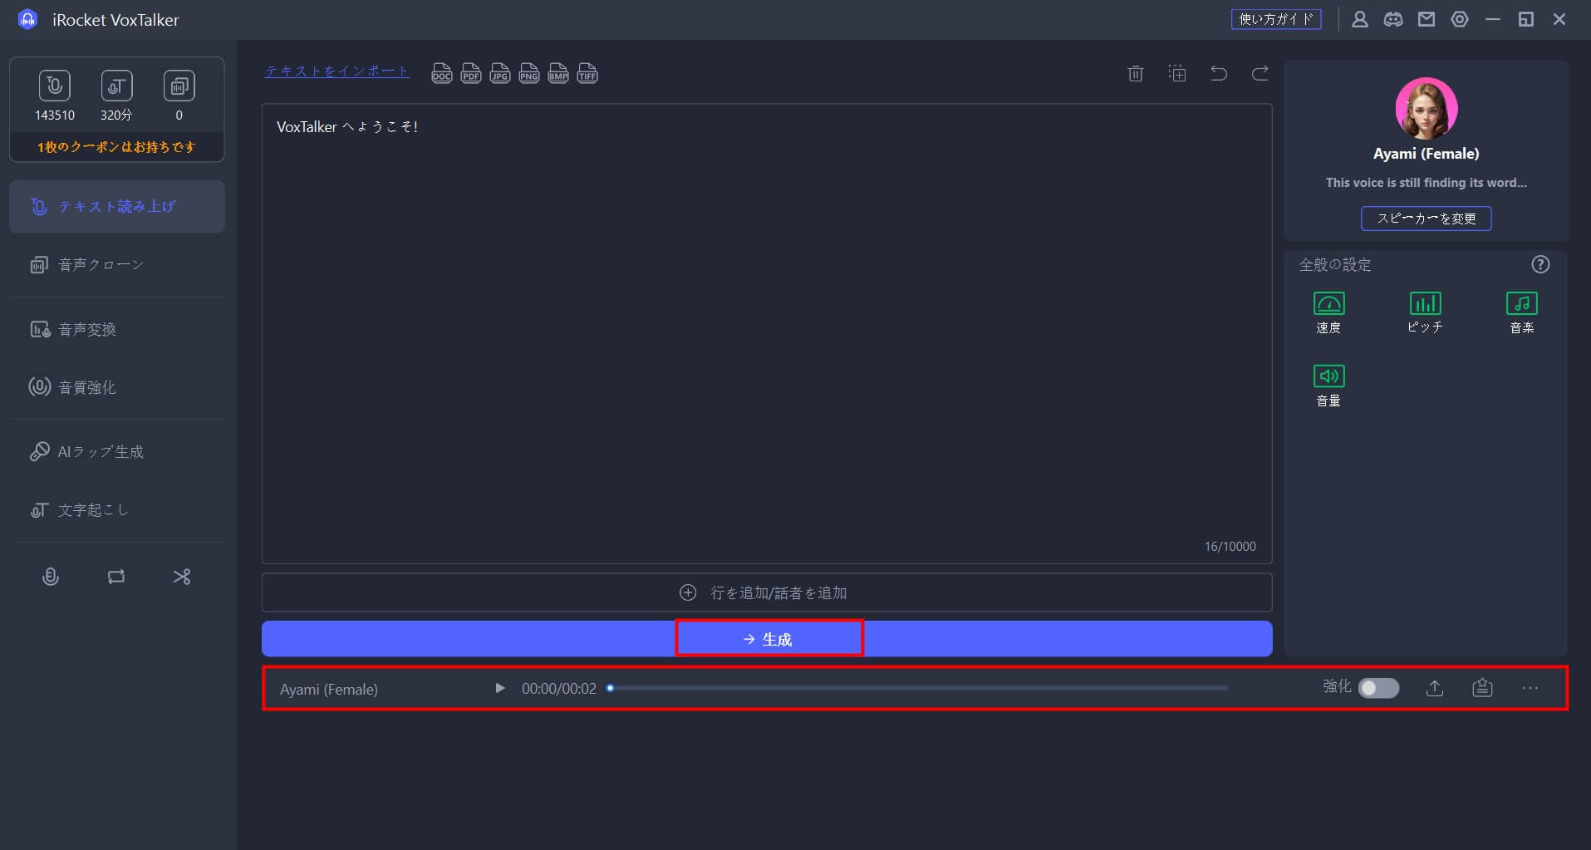Click the audio convert loop icon in sidebar

pos(116,577)
